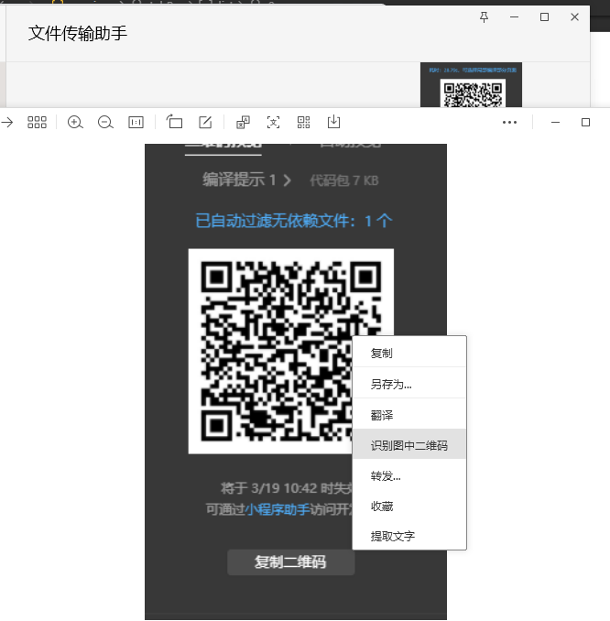Save the image with download icon
The height and width of the screenshot is (621, 610).
pyautogui.click(x=333, y=122)
